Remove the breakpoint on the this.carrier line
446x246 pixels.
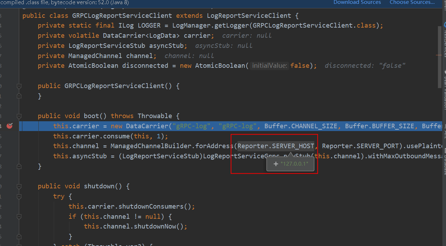(9, 126)
